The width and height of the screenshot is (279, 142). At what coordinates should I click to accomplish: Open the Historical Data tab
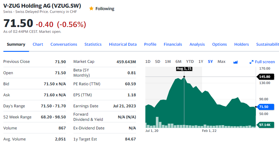(x=123, y=44)
